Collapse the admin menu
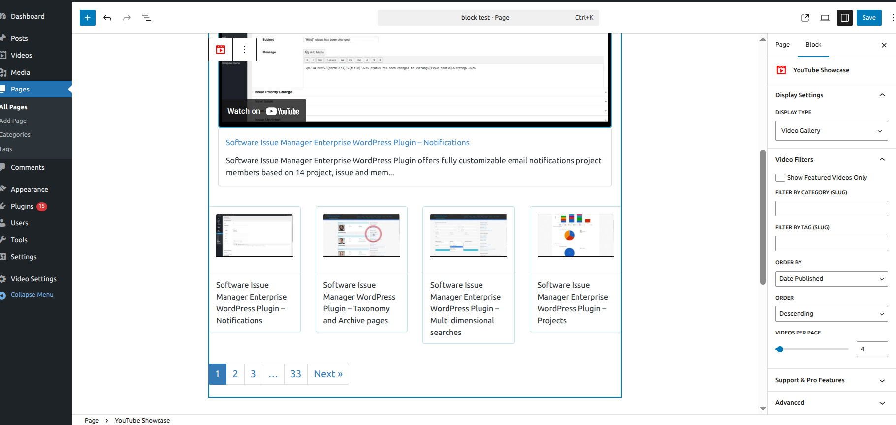 (x=32, y=295)
